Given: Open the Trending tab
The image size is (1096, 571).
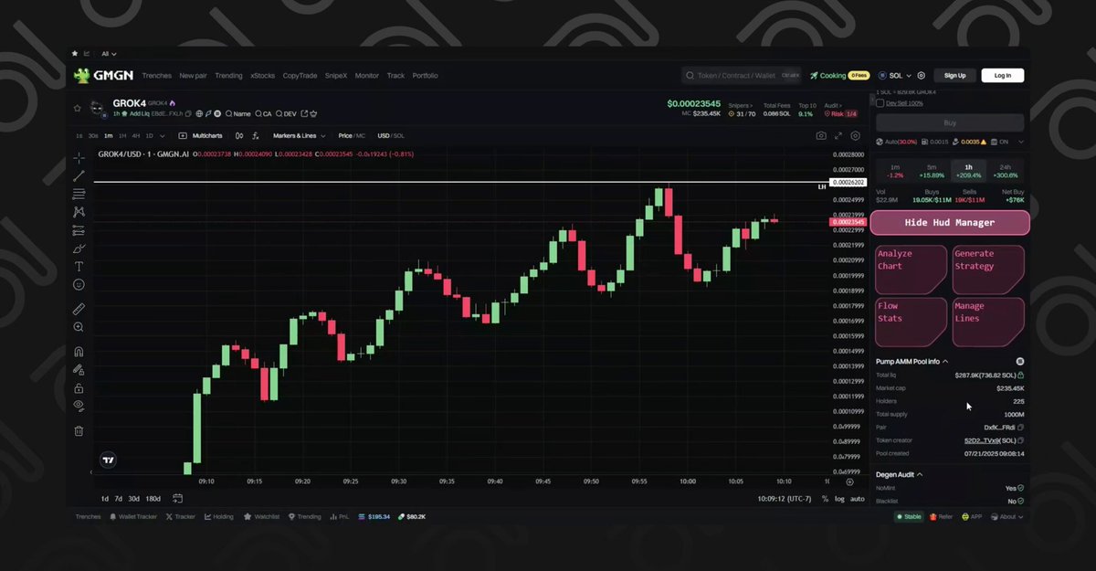Looking at the screenshot, I should click(x=228, y=76).
